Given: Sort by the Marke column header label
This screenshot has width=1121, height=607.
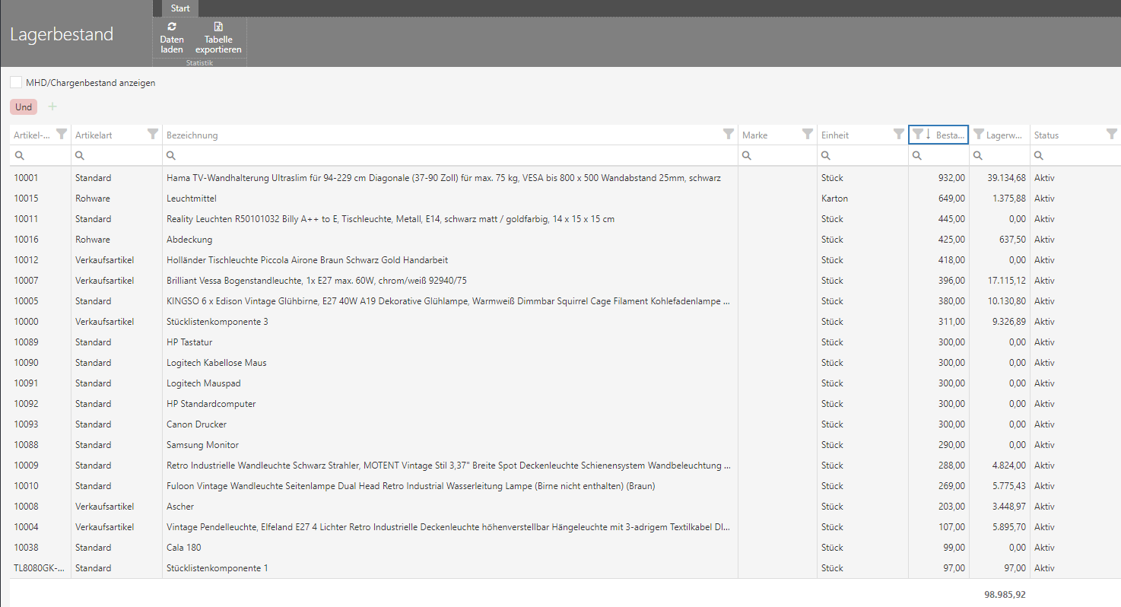Looking at the screenshot, I should pos(755,135).
